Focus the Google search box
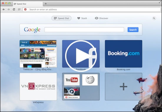Image resolution: width=162 pixels, height=112 pixels. [84, 30]
